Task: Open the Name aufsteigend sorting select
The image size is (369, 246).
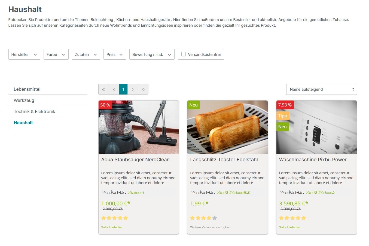Action: pos(321,89)
